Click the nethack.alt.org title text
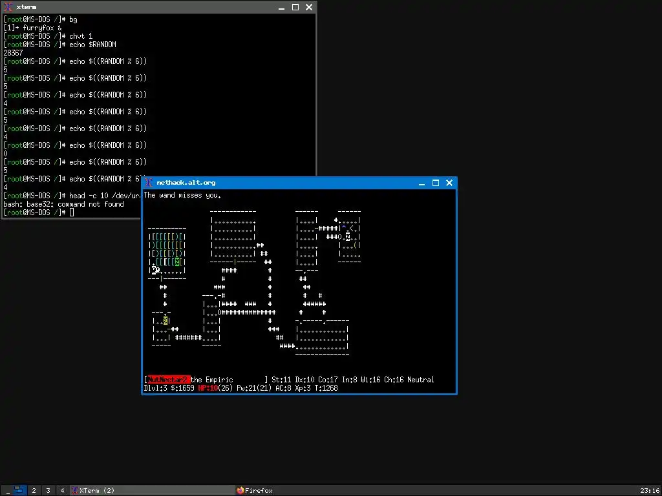Viewport: 662px width, 496px height. [x=186, y=183]
